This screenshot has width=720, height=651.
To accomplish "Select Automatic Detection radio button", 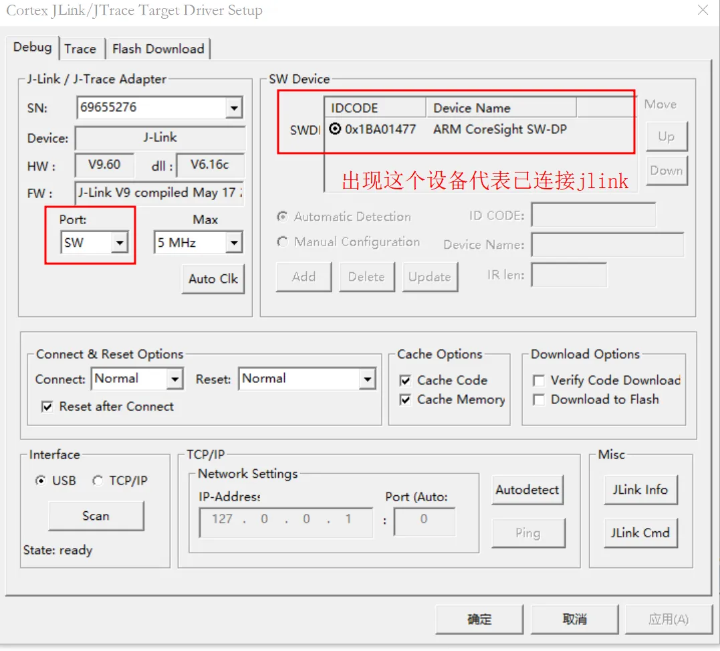I will pyautogui.click(x=282, y=216).
